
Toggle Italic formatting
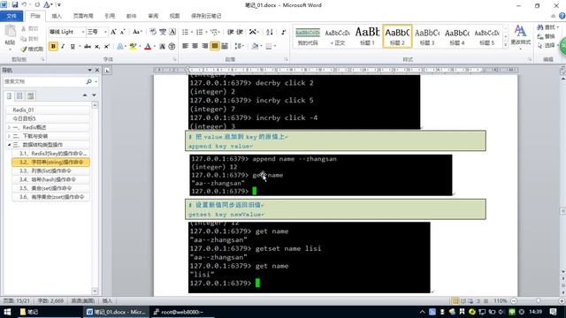[63, 47]
